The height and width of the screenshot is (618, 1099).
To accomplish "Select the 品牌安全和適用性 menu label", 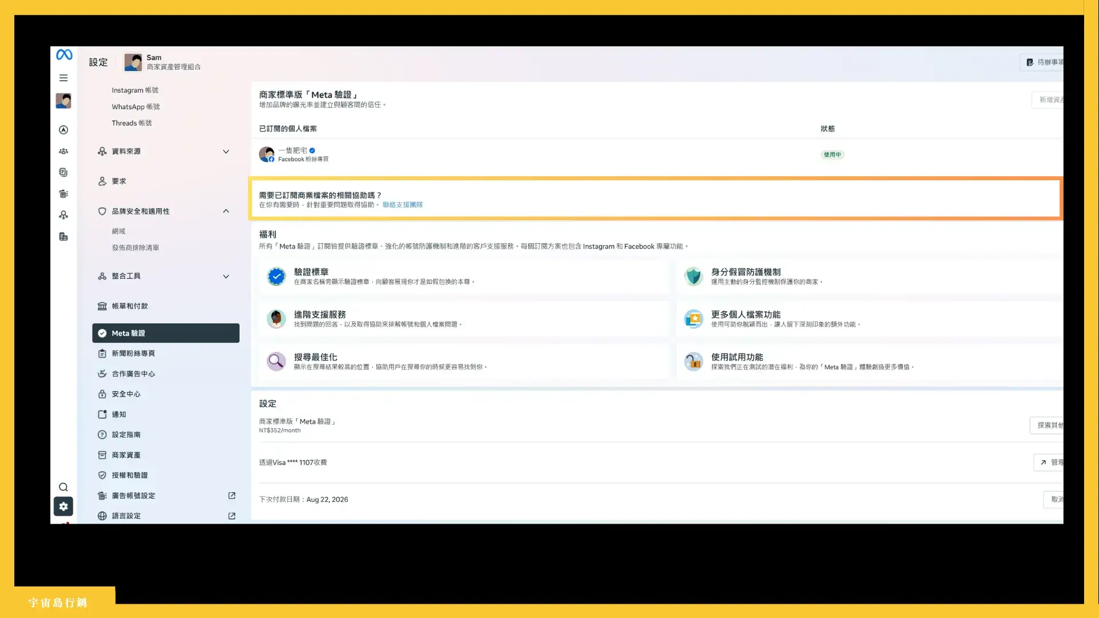I will coord(141,212).
